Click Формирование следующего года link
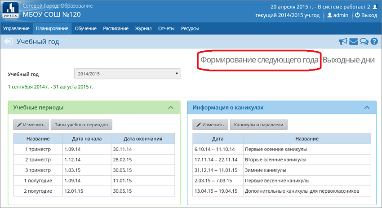Screen dimensions: 382x208 point(259,60)
